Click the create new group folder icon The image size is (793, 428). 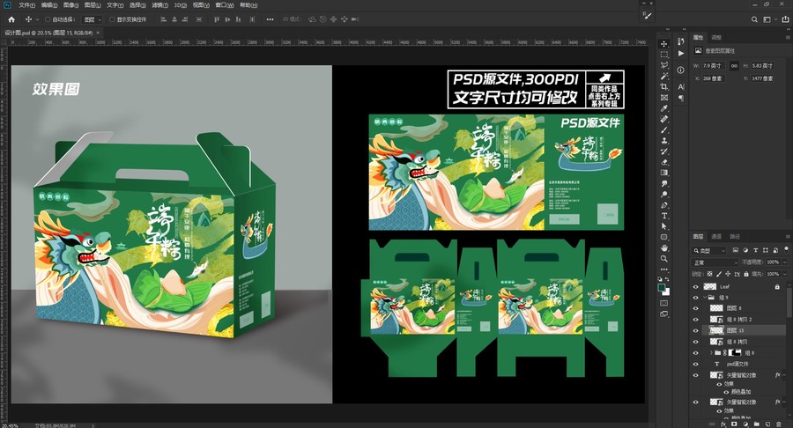(756, 424)
